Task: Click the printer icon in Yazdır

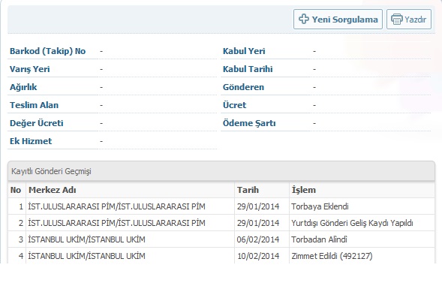Action: pos(397,20)
